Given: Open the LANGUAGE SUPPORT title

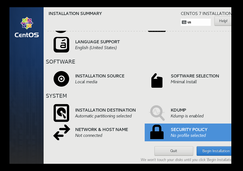Looking at the screenshot, I should [x=97, y=42].
